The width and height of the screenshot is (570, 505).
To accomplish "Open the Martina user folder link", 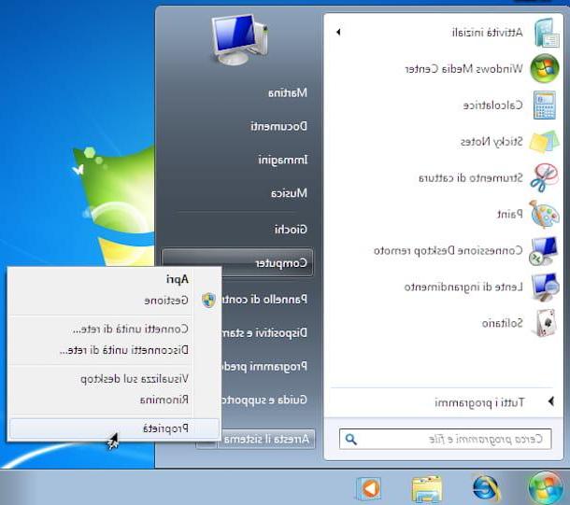I will 288,93.
